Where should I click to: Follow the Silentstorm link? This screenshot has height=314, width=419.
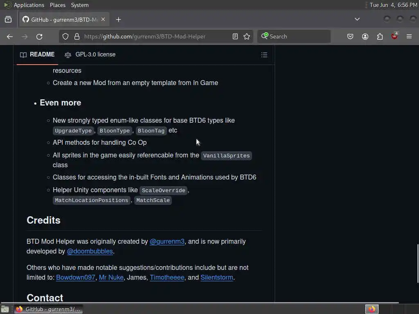pos(217,278)
